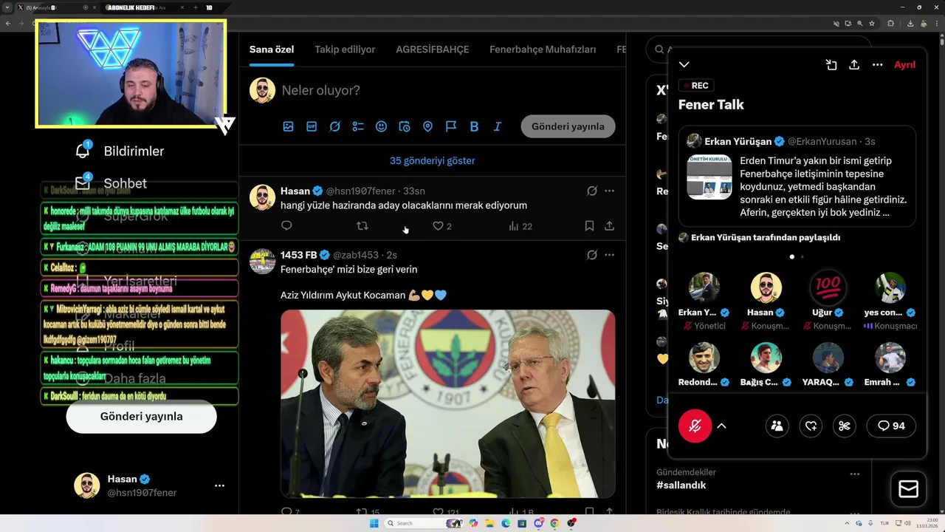945x532 pixels.
Task: Open a new browser tab
Action: point(196,7)
